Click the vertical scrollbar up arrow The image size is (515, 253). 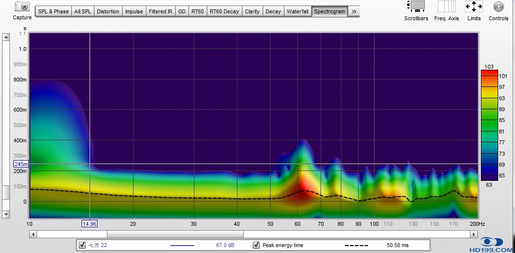click(6, 37)
